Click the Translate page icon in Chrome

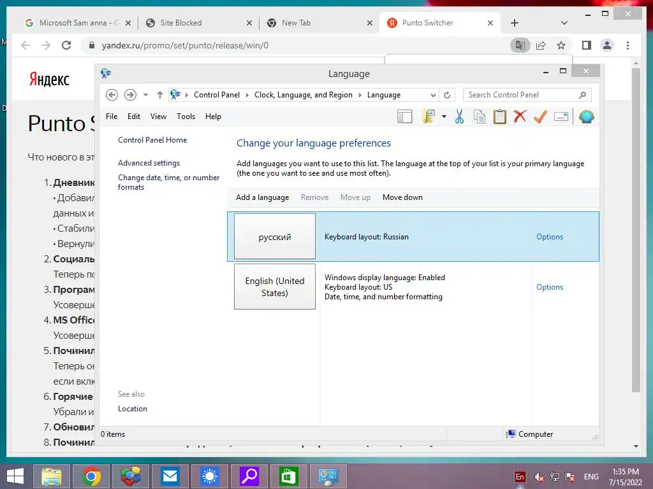(x=520, y=45)
